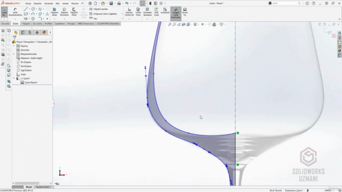Click İlişkileri Göster/Sil button
Image resolution: width=342 pixels, height=192 pixels.
tap(129, 12)
